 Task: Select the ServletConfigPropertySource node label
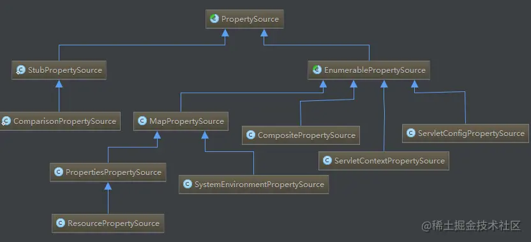coord(471,133)
